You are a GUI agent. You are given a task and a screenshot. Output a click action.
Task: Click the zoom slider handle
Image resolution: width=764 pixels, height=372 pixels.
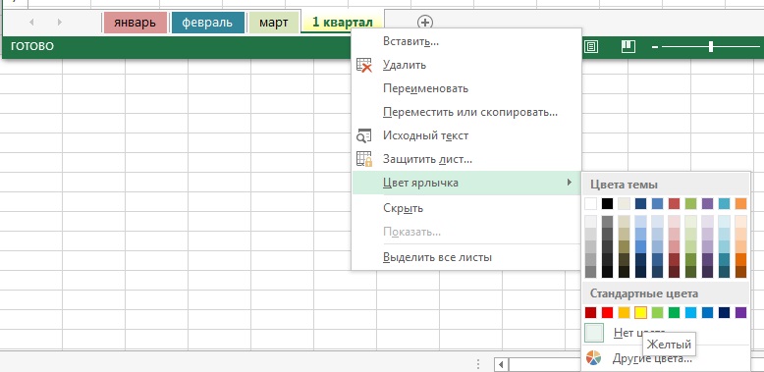[711, 47]
